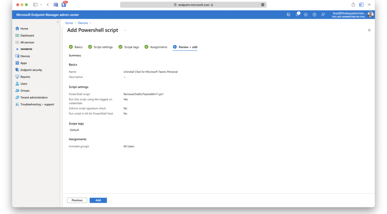
Task: Close the Add Powershell script blade
Action: pyautogui.click(x=369, y=30)
